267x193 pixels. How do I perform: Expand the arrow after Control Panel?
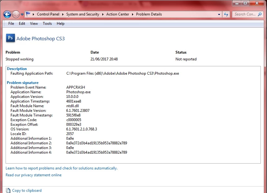pos(63,14)
